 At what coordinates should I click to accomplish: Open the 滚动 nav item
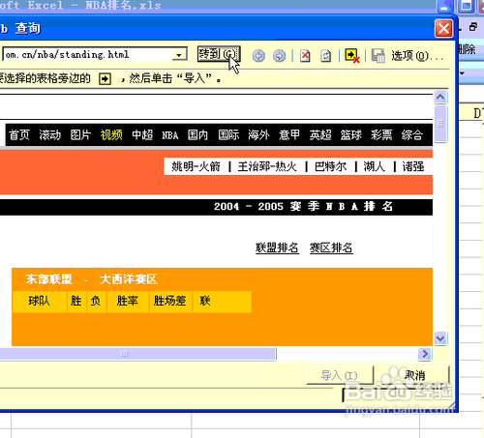point(50,134)
